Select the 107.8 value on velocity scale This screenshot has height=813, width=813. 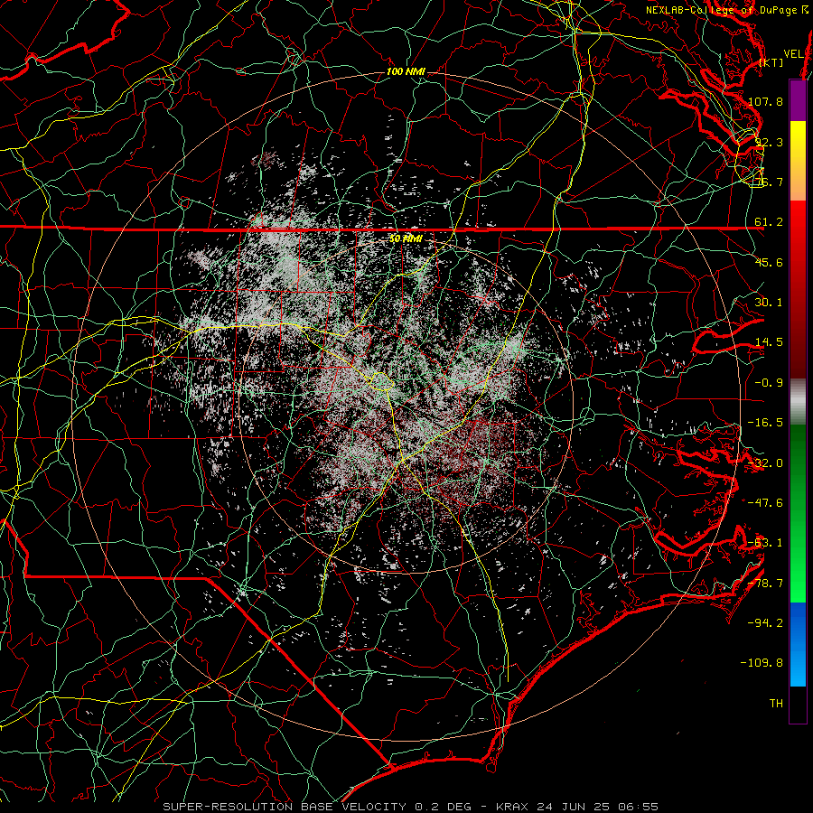[765, 101]
